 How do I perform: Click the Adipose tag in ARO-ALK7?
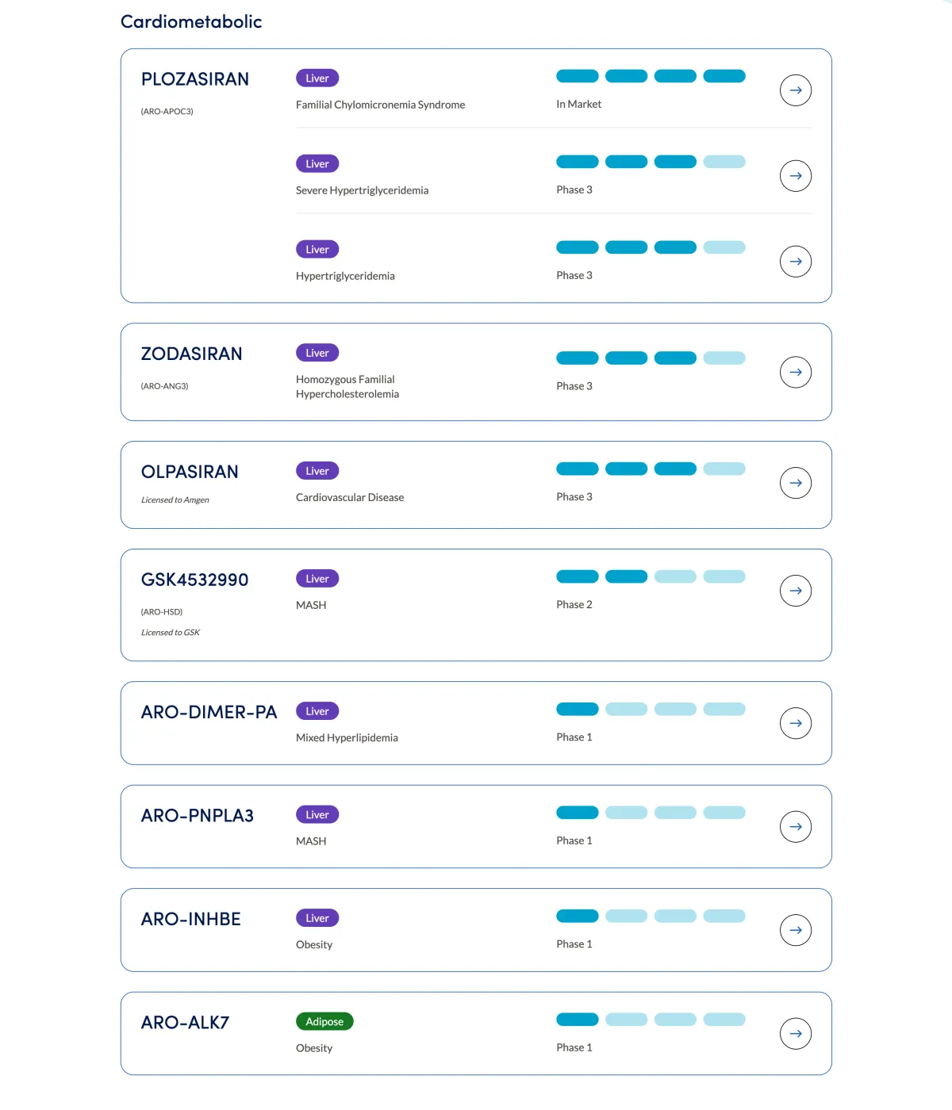(x=324, y=1021)
